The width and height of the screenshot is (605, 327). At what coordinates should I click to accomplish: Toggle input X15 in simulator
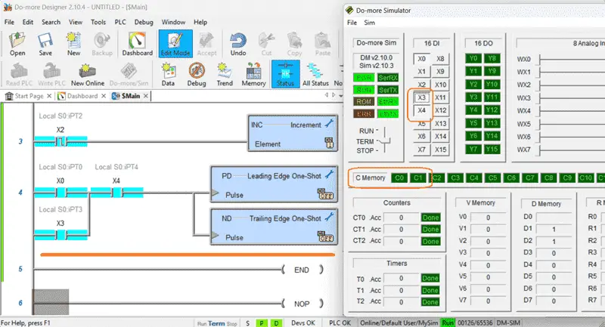440,150
